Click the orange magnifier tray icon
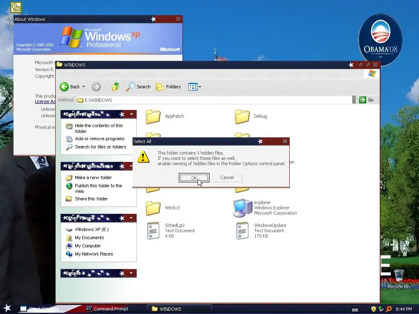 pos(389,309)
